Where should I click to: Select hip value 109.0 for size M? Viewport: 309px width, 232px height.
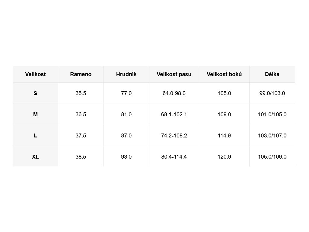click(x=224, y=114)
